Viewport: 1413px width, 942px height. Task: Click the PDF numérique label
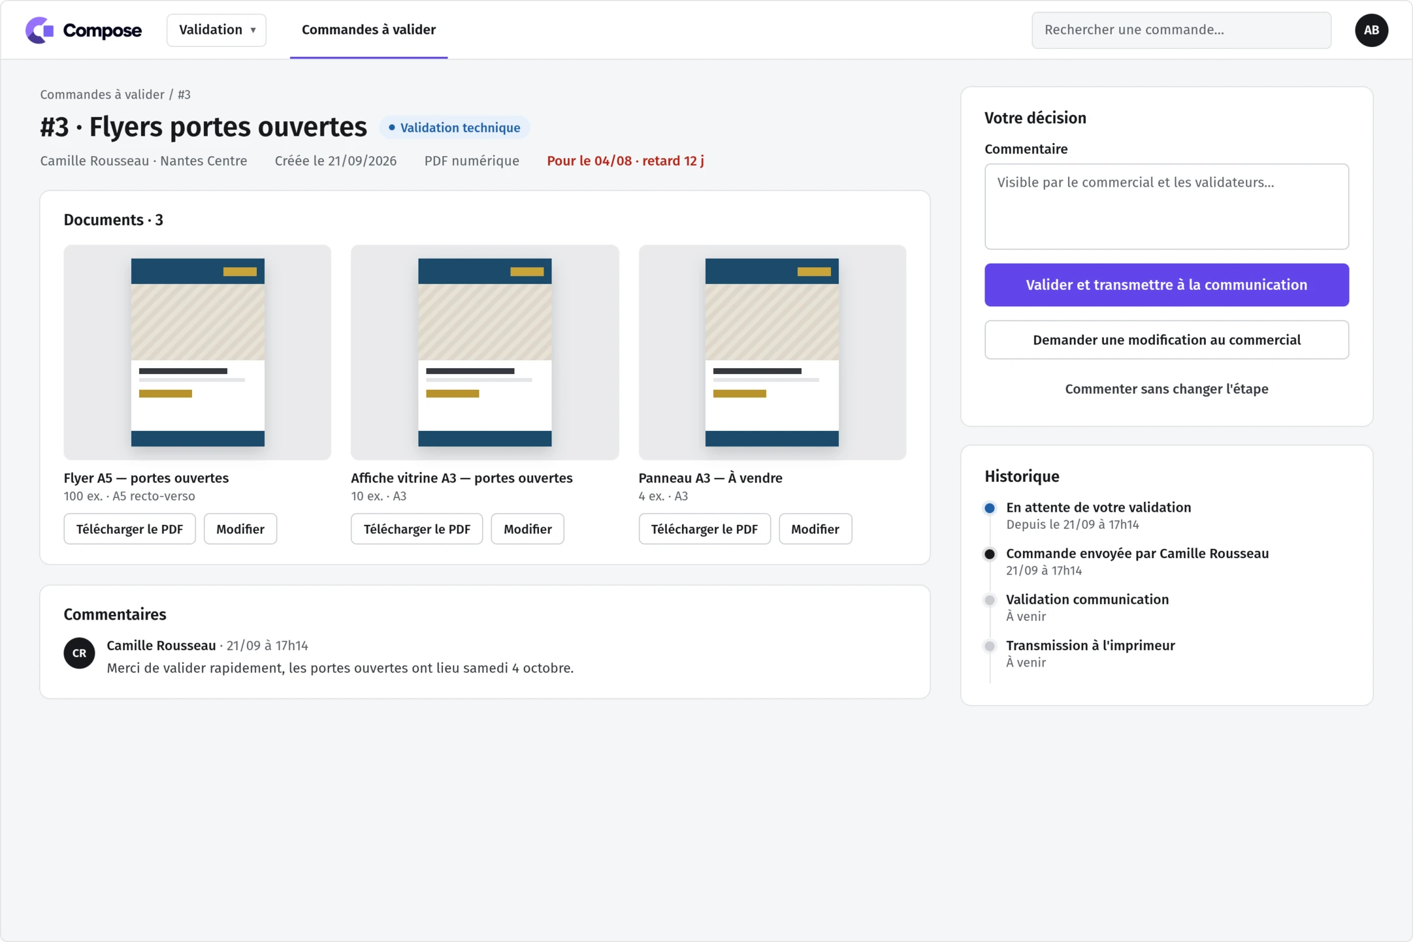472,161
